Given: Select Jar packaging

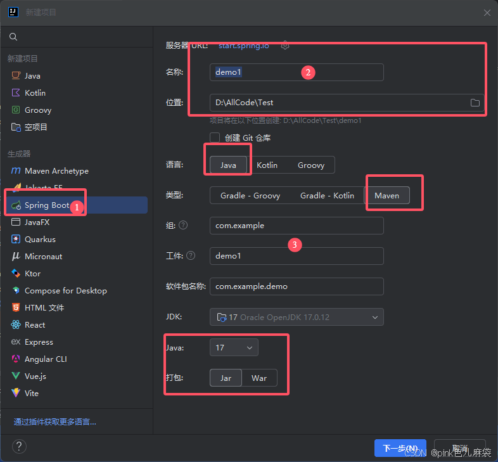Looking at the screenshot, I should point(226,378).
